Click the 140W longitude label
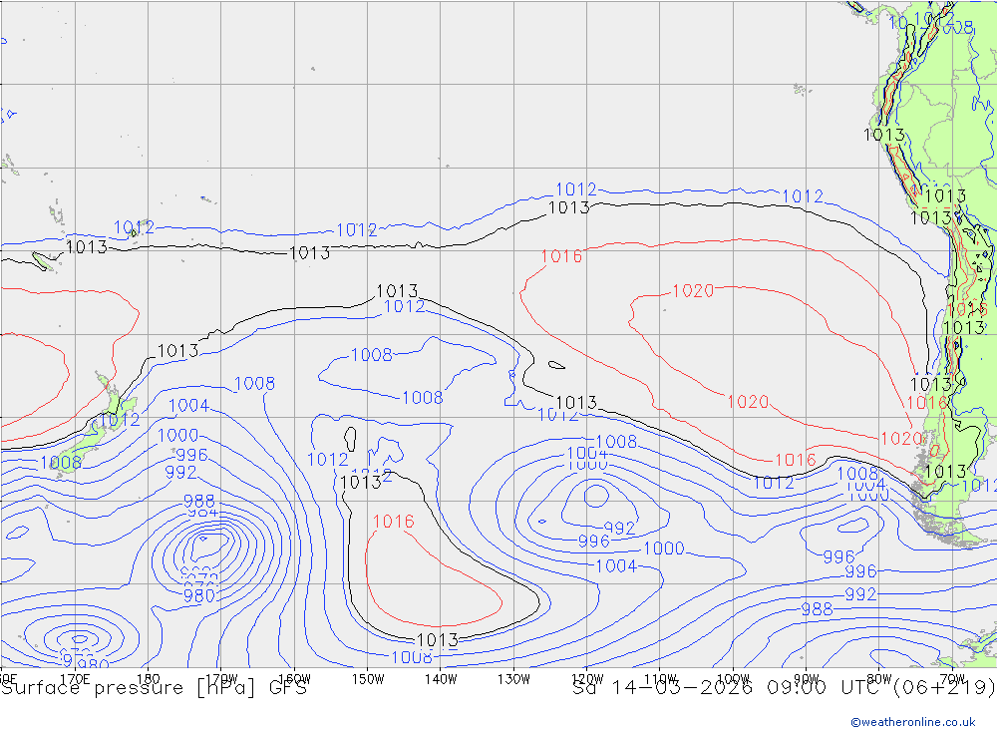 (441, 679)
